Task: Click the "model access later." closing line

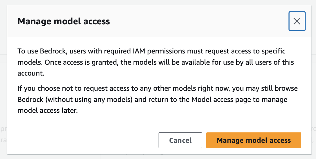Action: click(47, 110)
